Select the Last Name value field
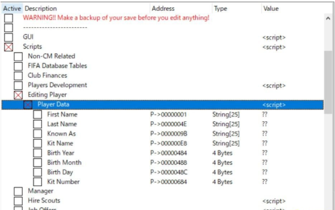Screen dimensions: 335x210 [x=265, y=124]
